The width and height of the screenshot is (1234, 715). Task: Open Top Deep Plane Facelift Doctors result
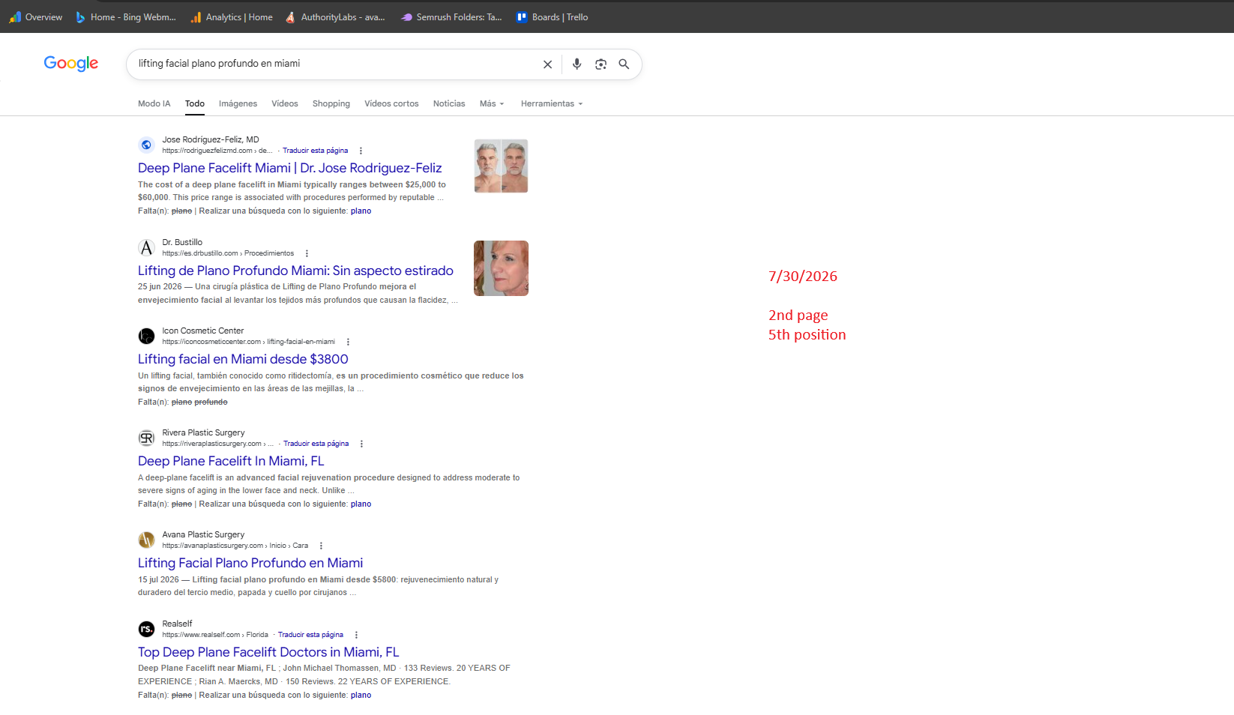(x=268, y=652)
